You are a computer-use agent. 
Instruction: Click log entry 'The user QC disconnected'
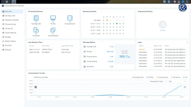[163, 66]
